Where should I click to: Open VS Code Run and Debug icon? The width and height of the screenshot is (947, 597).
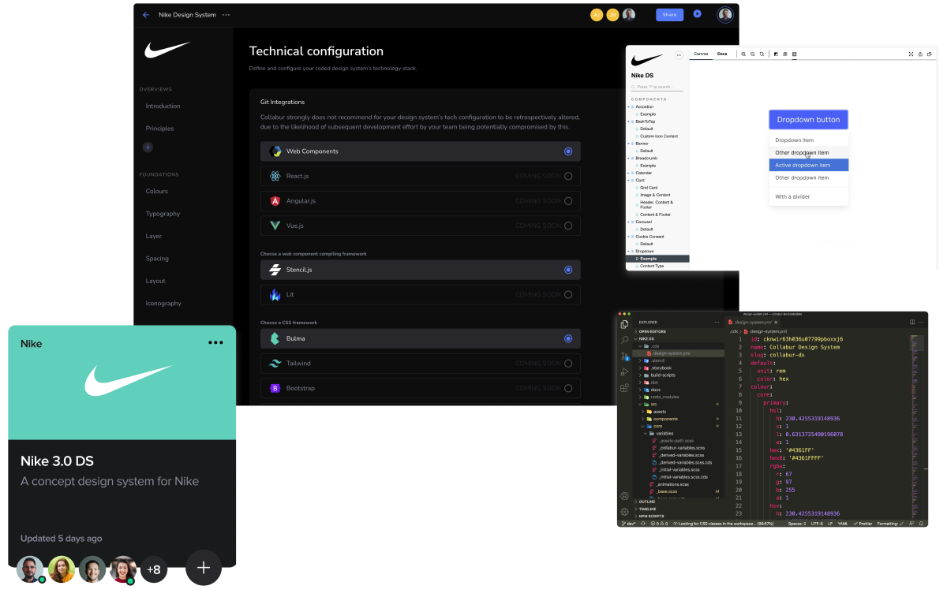pyautogui.click(x=624, y=372)
